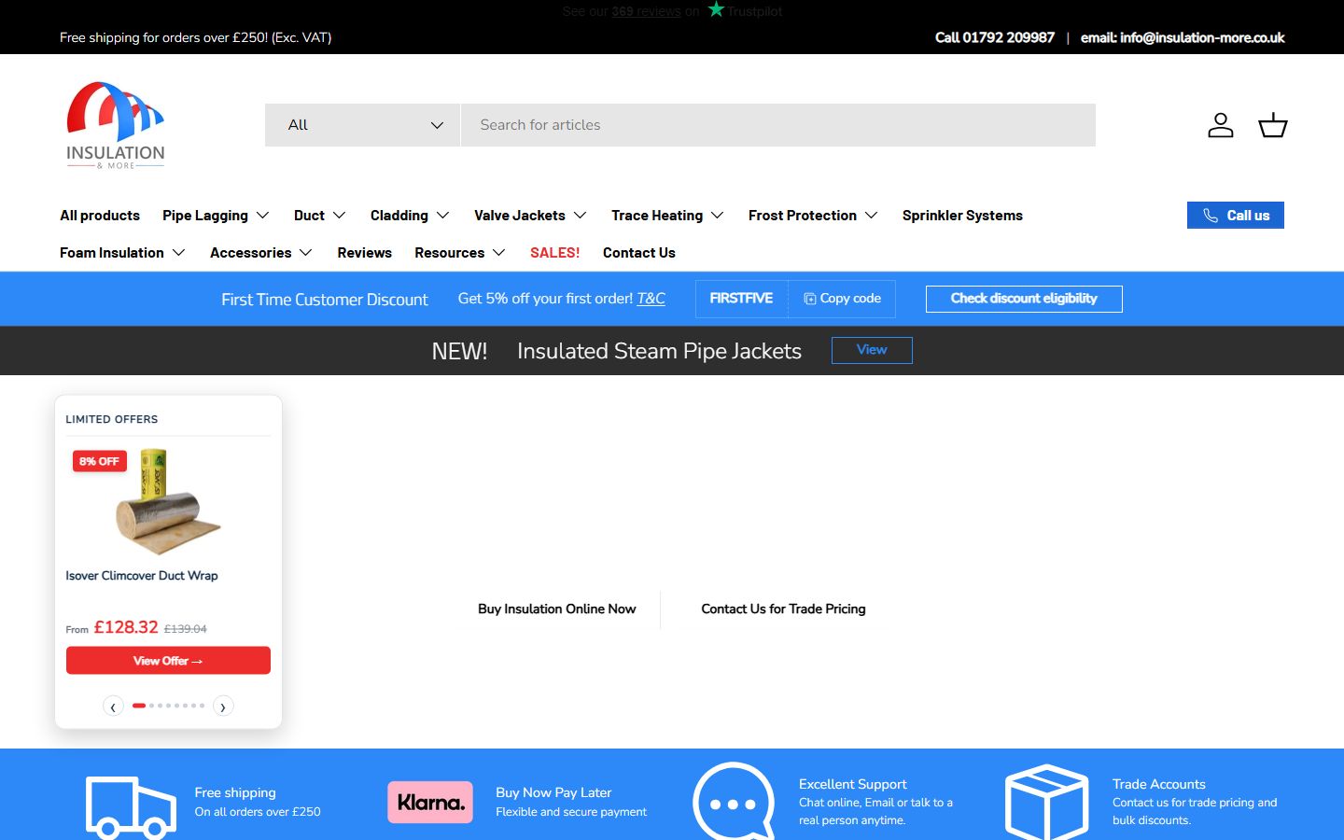This screenshot has height=840, width=1344.
Task: Open the account login icon
Action: [1221, 125]
